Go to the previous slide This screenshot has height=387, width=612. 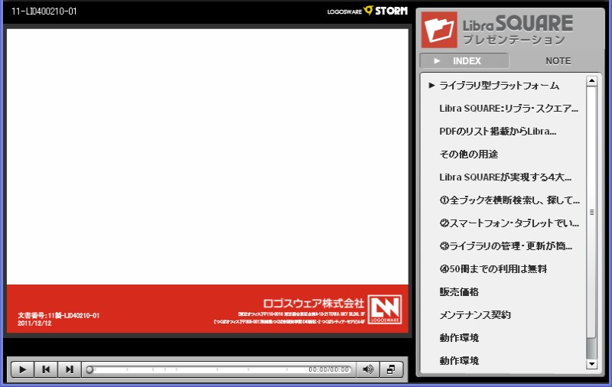pyautogui.click(x=46, y=369)
